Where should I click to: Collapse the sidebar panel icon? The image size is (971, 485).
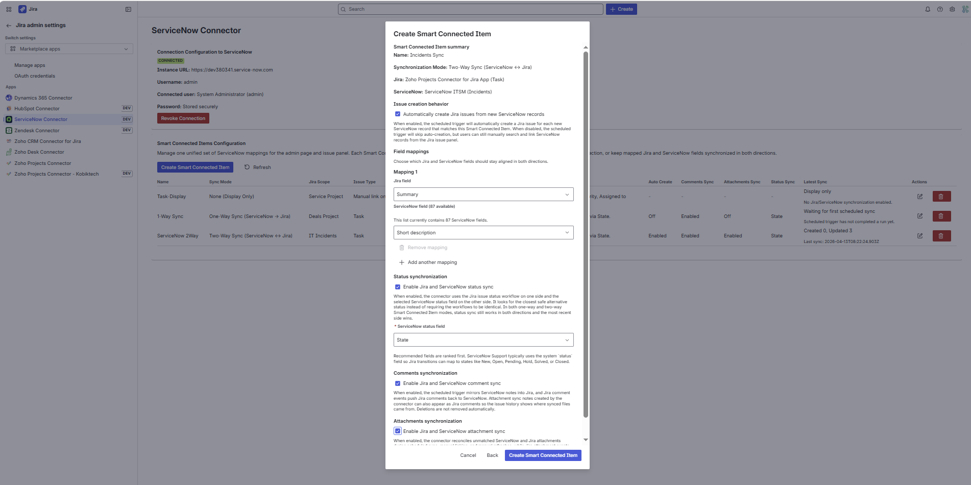[x=128, y=9]
